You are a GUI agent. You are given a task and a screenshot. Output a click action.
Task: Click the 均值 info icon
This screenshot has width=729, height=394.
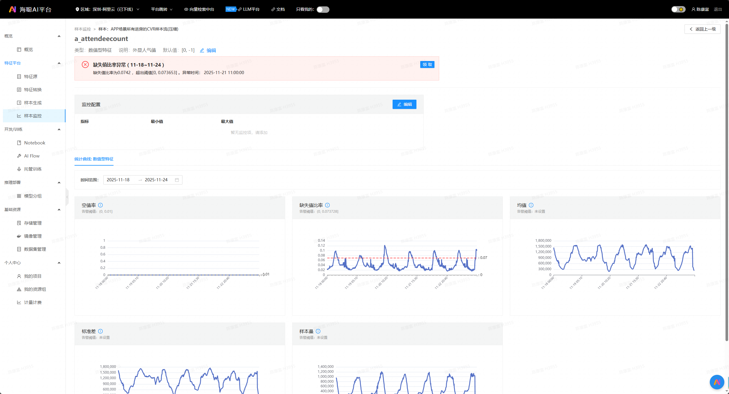pos(531,205)
